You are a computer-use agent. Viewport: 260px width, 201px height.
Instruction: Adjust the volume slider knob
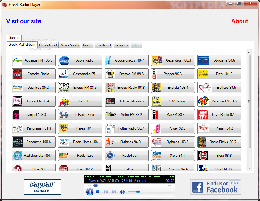(x=138, y=192)
